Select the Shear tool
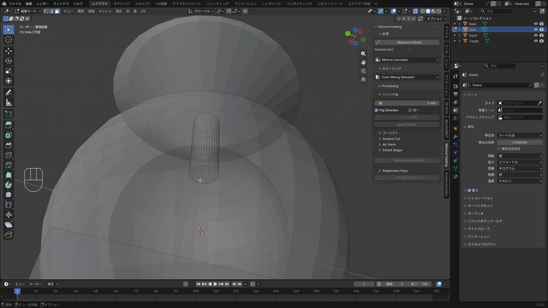Image resolution: width=548 pixels, height=308 pixels. (9, 225)
